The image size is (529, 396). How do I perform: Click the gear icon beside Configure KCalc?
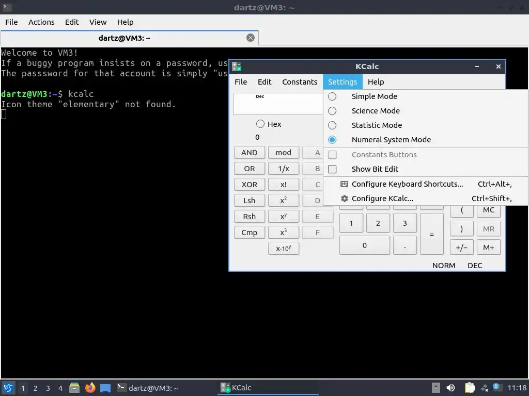(344, 199)
